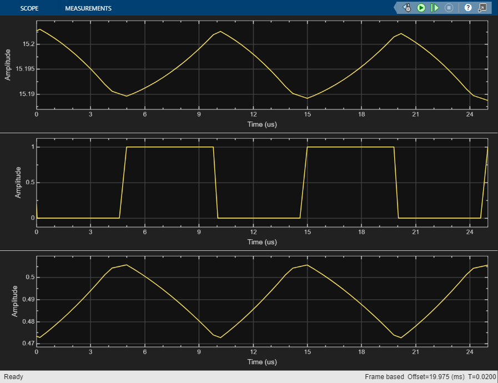
Task: Open the gear configuration icon in toolbar
Action: click(407, 8)
